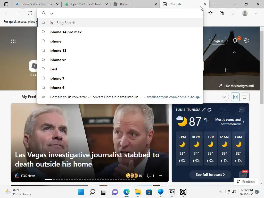Open feed hamburger menu next to My Feed
This screenshot has height=198, width=264.
pyautogui.click(x=13, y=97)
